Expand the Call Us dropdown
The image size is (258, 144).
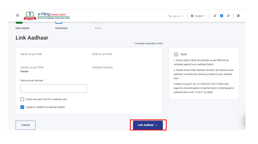tap(176, 16)
